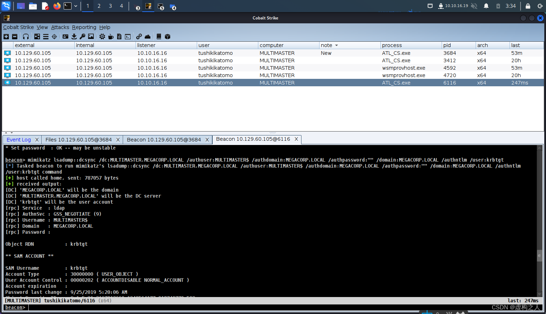The image size is (546, 314).
Task: Sort by listener column header
Action: point(166,45)
